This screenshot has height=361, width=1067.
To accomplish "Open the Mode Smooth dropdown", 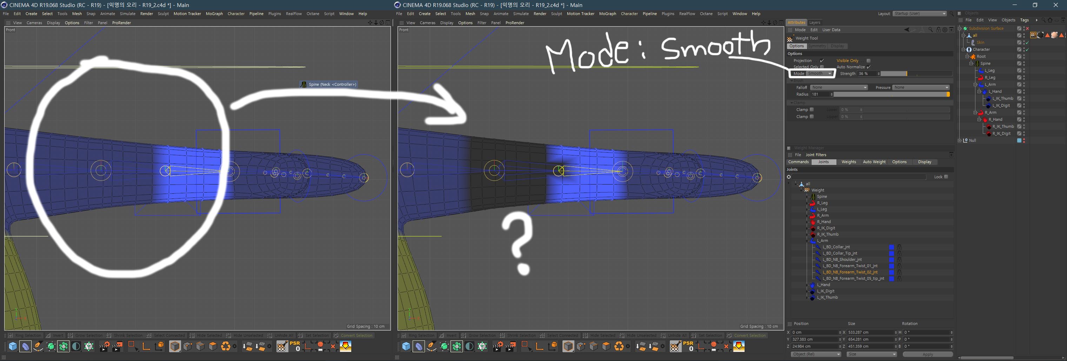I will click(x=820, y=74).
